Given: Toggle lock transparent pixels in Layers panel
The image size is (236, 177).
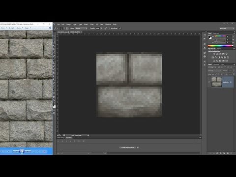Looking at the screenshot, I should [213, 74].
